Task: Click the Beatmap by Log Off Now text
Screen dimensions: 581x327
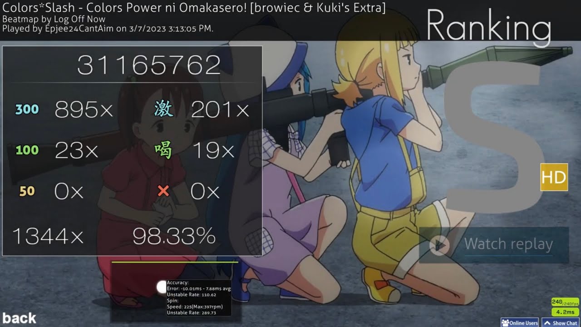Action: (x=54, y=20)
